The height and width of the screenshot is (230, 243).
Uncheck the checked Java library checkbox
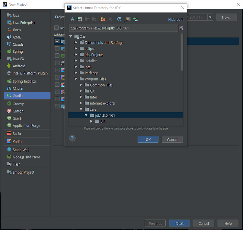pyautogui.click(x=57, y=41)
